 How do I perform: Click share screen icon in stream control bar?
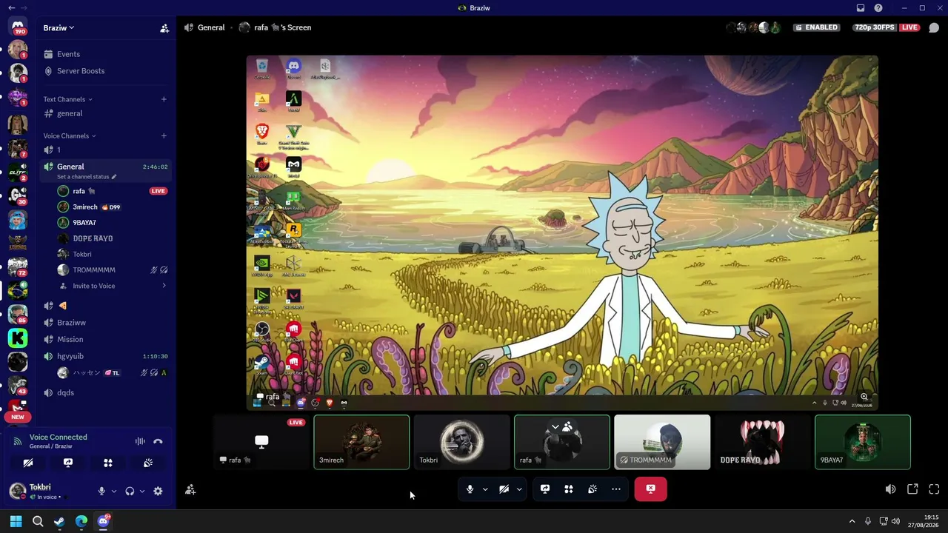pyautogui.click(x=545, y=489)
